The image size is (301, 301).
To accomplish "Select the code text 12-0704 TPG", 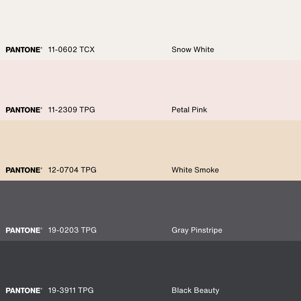I will coord(72,170).
